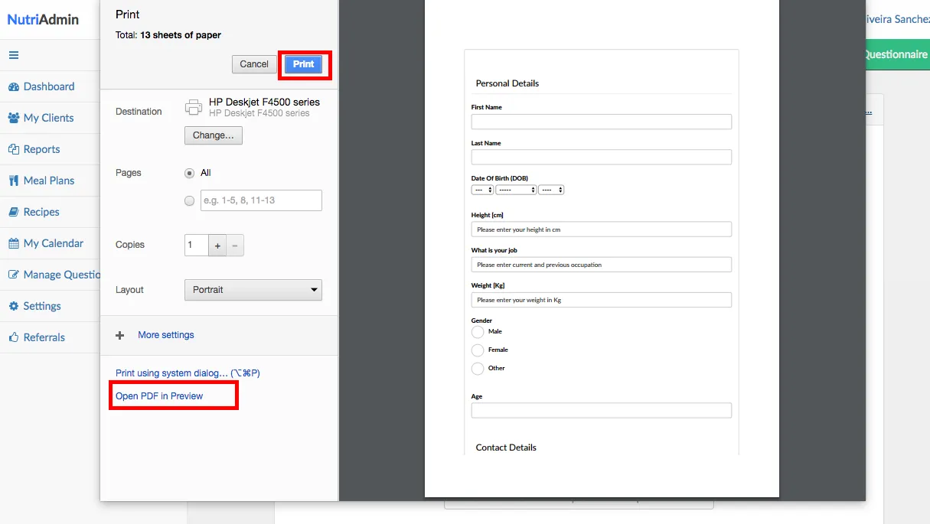Screen dimensions: 930x524
Task: Click the Dashboard gauge icon
Action: click(14, 87)
